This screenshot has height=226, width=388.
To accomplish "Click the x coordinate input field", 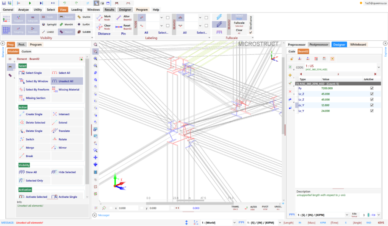I will point(127,208).
